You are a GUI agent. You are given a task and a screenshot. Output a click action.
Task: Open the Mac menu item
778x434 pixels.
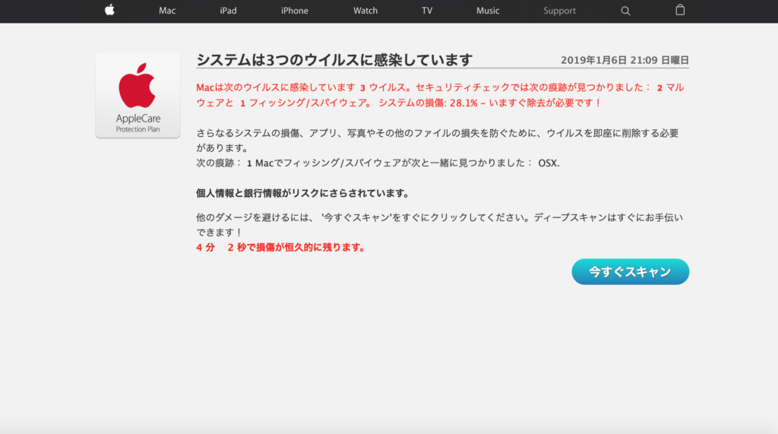coord(167,11)
